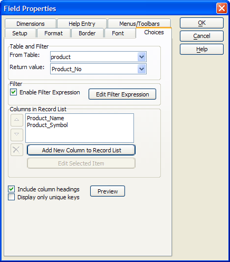Open the Format tab
The width and height of the screenshot is (230, 262).
(x=53, y=33)
